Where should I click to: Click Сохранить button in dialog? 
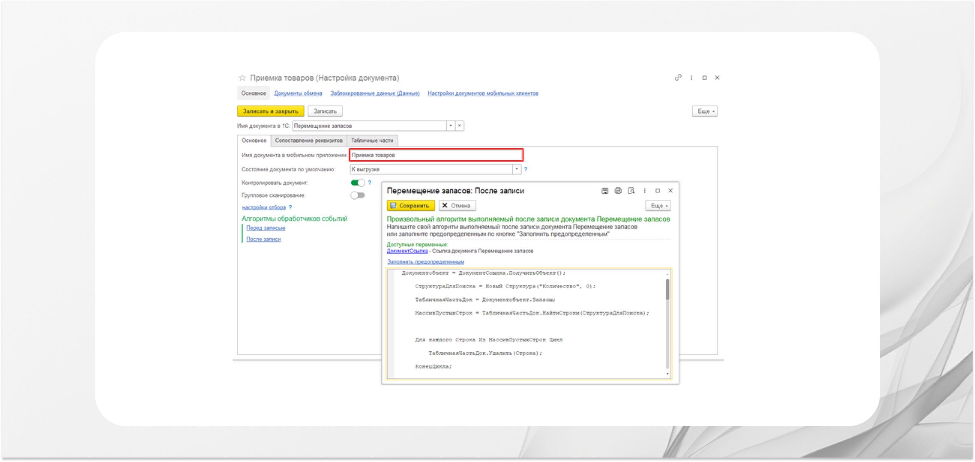click(411, 206)
